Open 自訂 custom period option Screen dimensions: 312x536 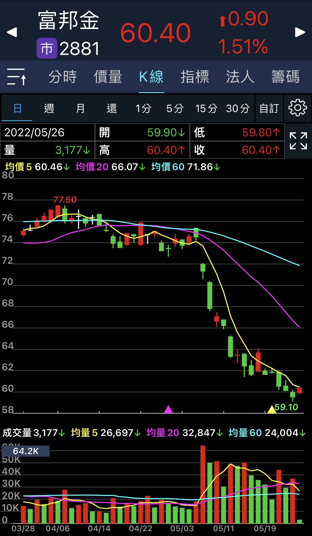click(269, 109)
